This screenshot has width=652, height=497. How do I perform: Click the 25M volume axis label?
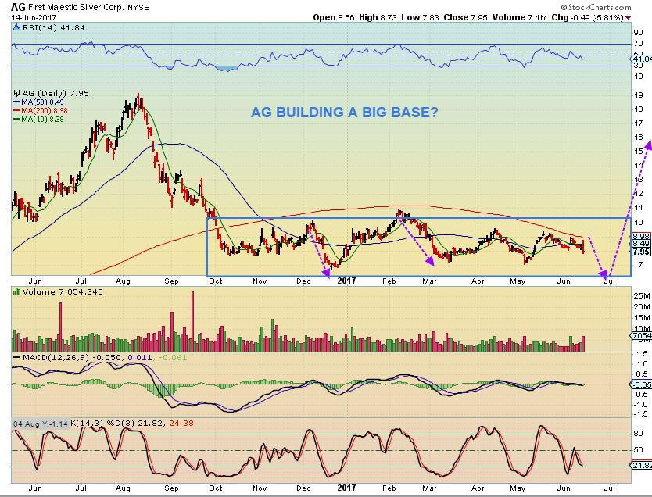pyautogui.click(x=642, y=296)
